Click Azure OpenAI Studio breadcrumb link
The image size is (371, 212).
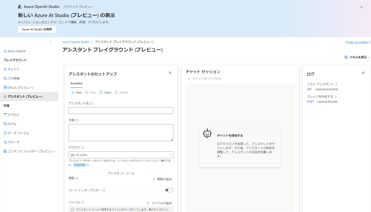76,42
